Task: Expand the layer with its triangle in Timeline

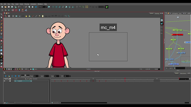Action: point(15,81)
